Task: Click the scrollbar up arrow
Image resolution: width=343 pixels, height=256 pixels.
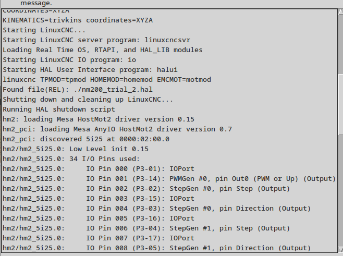Action: click(340, 12)
